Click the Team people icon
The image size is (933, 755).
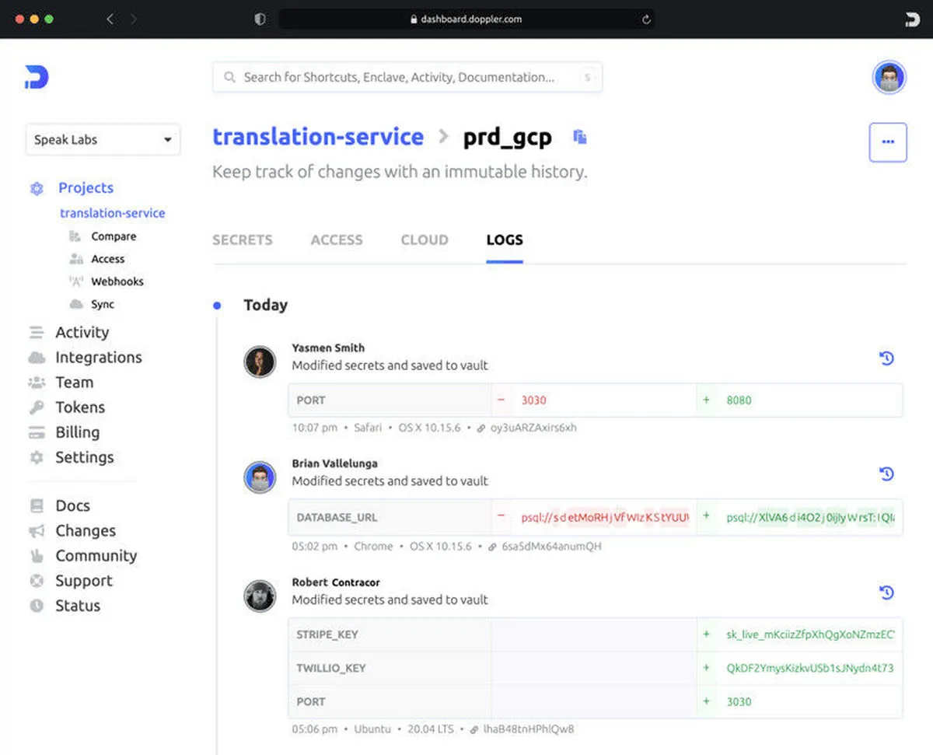(37, 383)
